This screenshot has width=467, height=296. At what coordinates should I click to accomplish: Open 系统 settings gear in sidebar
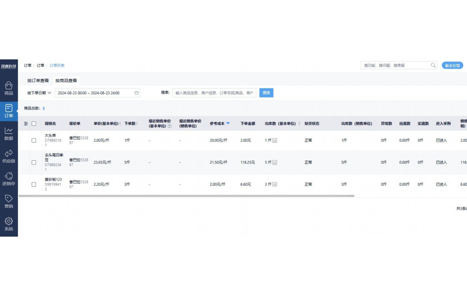pyautogui.click(x=9, y=224)
